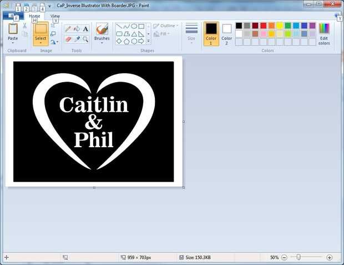
Task: Open the Select dropdown arrow
Action: coord(41,43)
